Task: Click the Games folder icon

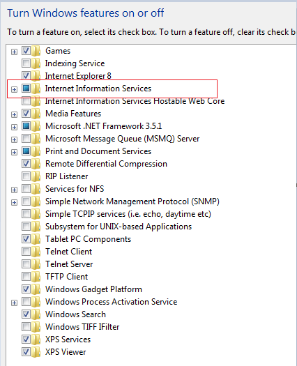Action: (36, 51)
